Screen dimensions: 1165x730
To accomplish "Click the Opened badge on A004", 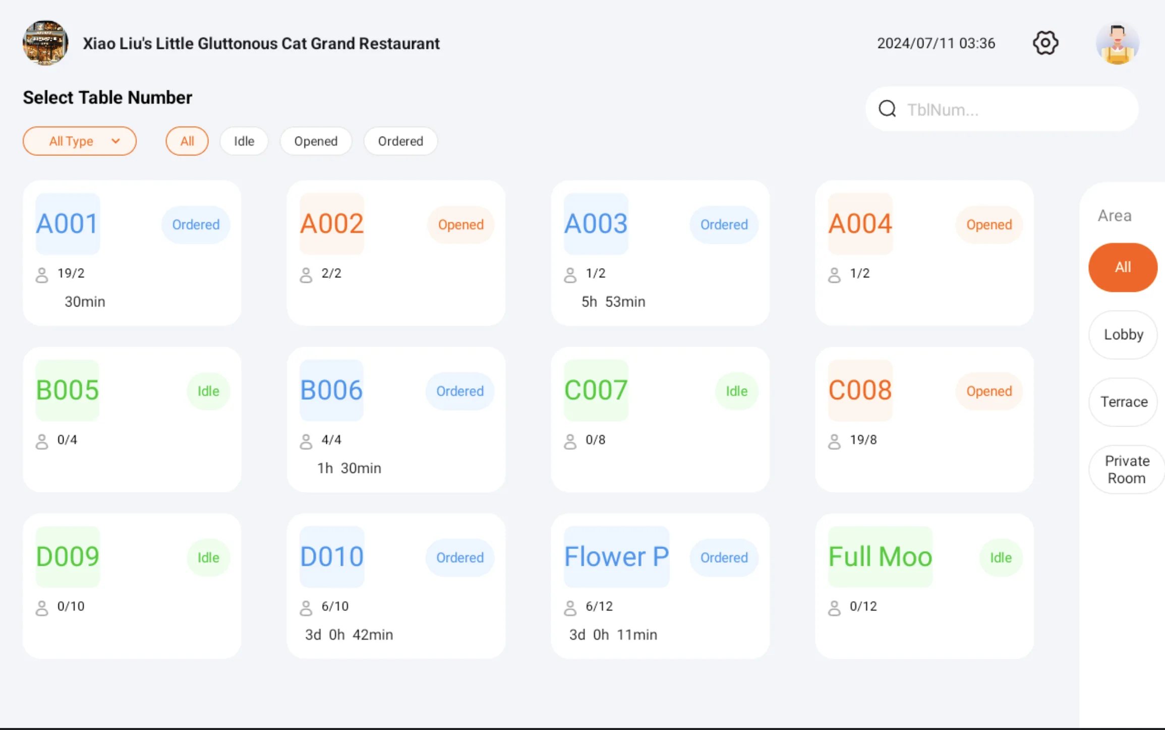I will [x=988, y=225].
